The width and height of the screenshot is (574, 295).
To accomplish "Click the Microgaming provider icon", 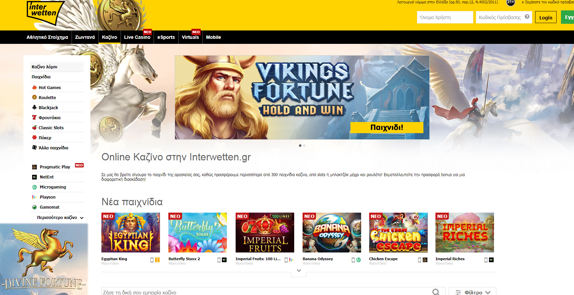I will click(34, 187).
